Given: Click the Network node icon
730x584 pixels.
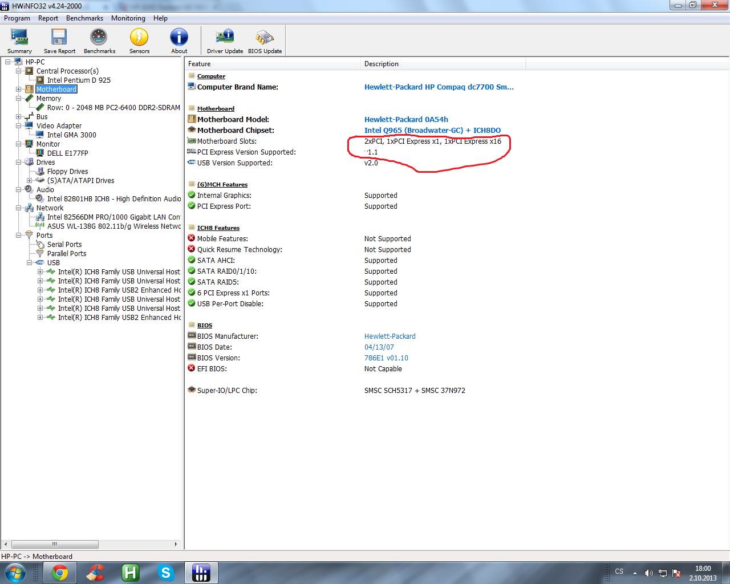Looking at the screenshot, I should click(x=29, y=208).
